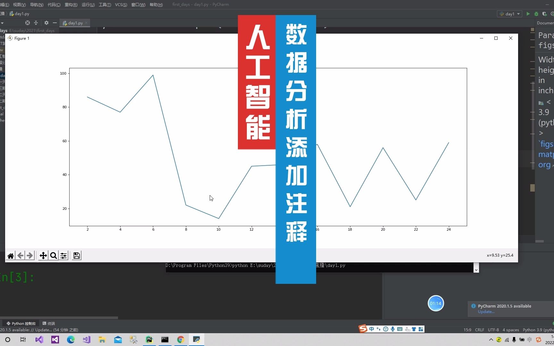Image resolution: width=554 pixels, height=346 pixels.
Task: Open the 重构(R) menu
Action: point(71,4)
